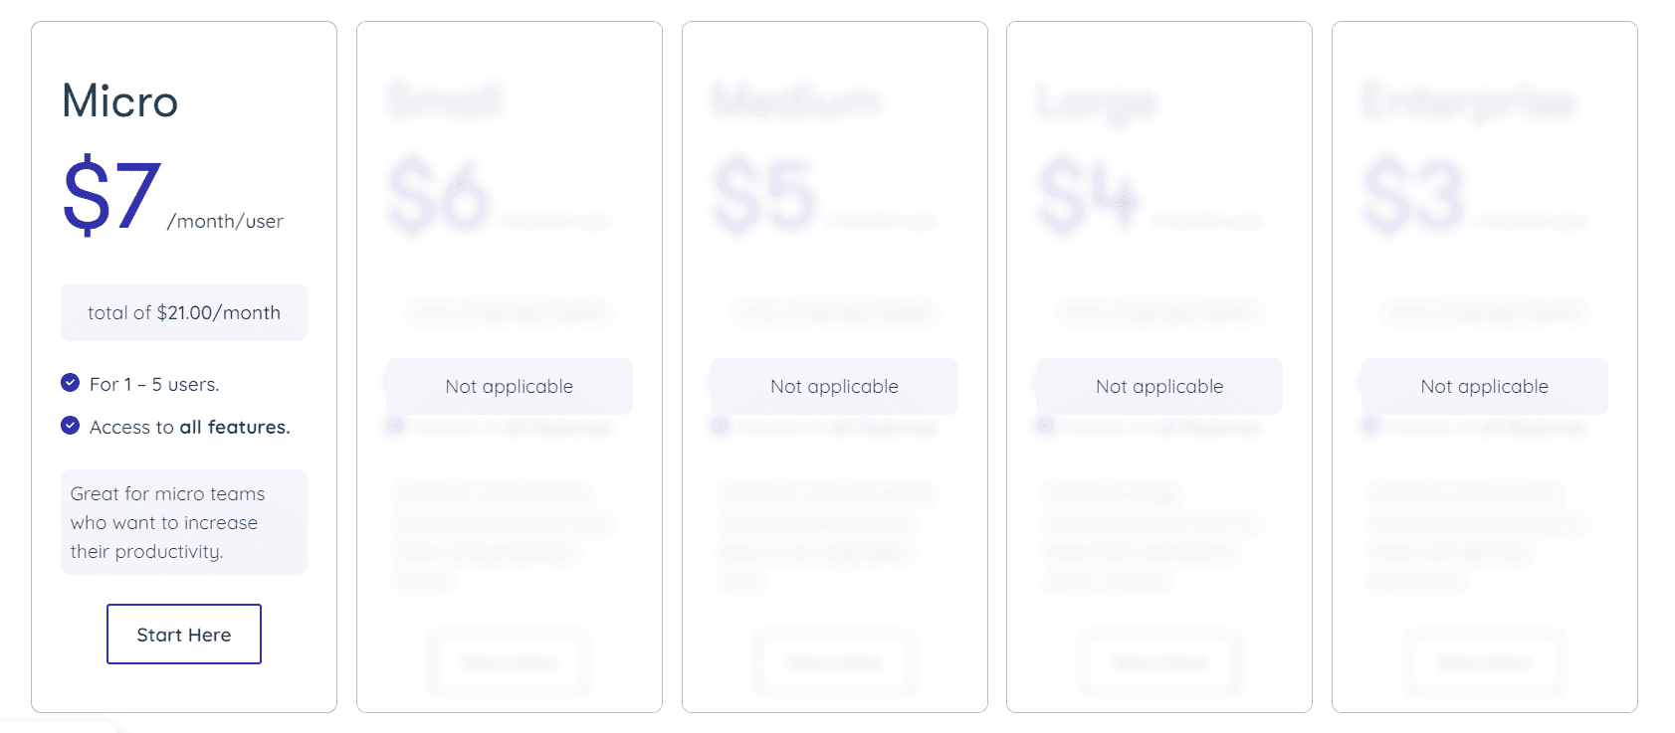Click the blue circle icon below Medium's Not applicable badge
Image resolution: width=1675 pixels, height=733 pixels.
[721, 427]
